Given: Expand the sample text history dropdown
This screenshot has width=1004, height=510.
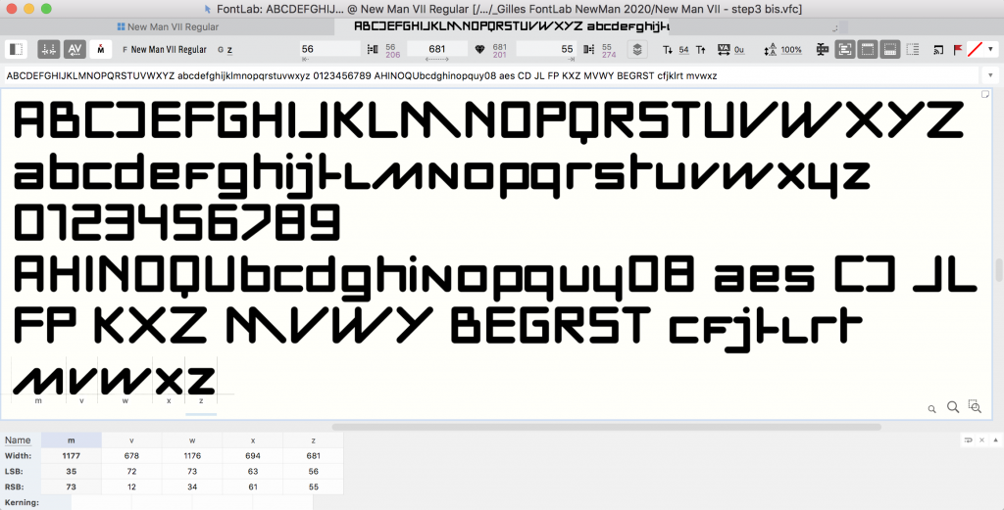Looking at the screenshot, I should (x=989, y=75).
